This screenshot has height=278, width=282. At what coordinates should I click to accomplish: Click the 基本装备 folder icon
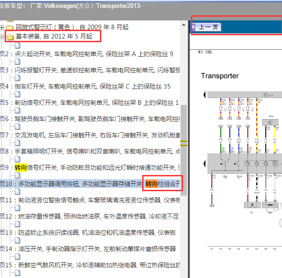point(10,37)
